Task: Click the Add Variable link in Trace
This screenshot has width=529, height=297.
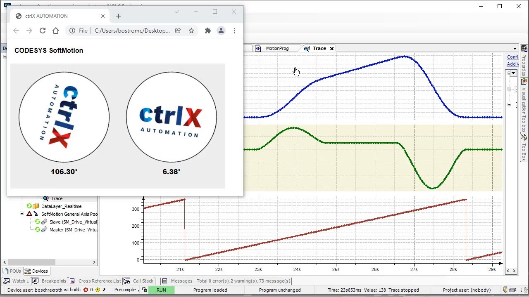Action: (513, 64)
